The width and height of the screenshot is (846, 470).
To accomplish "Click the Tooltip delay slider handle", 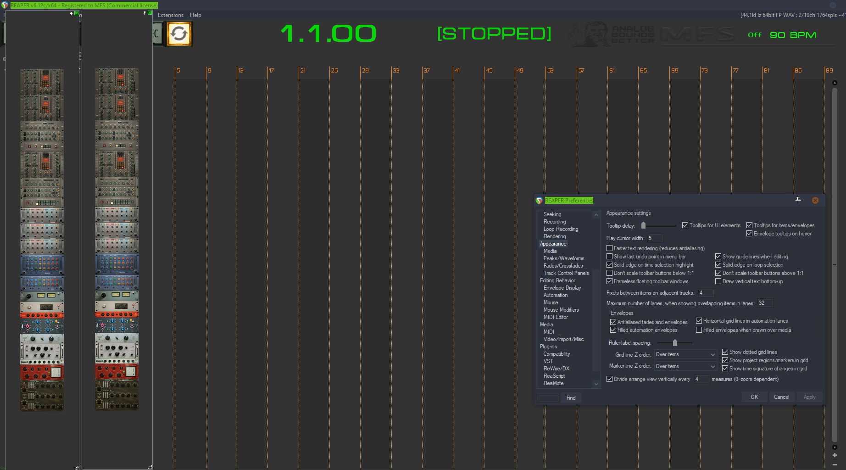I will [x=643, y=225].
